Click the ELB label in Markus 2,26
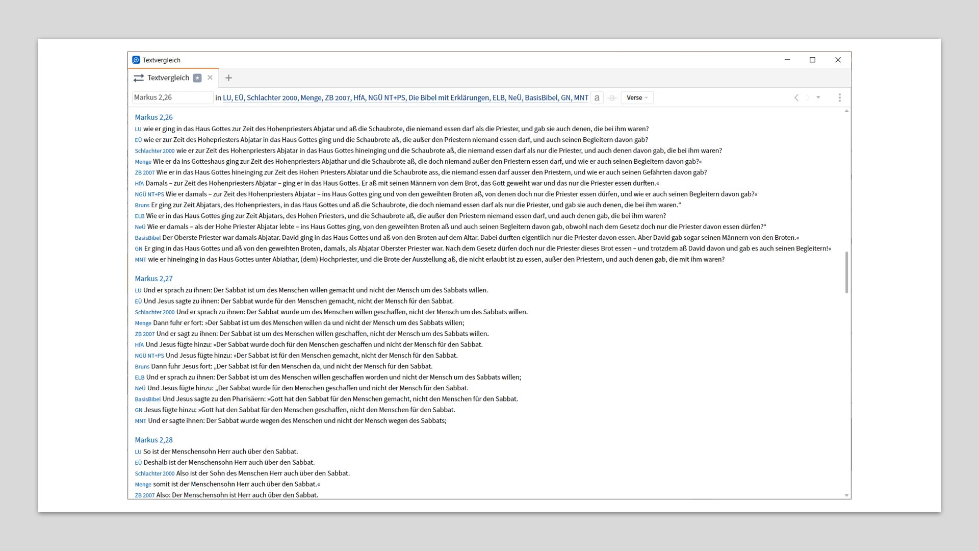979x551 pixels. (140, 216)
